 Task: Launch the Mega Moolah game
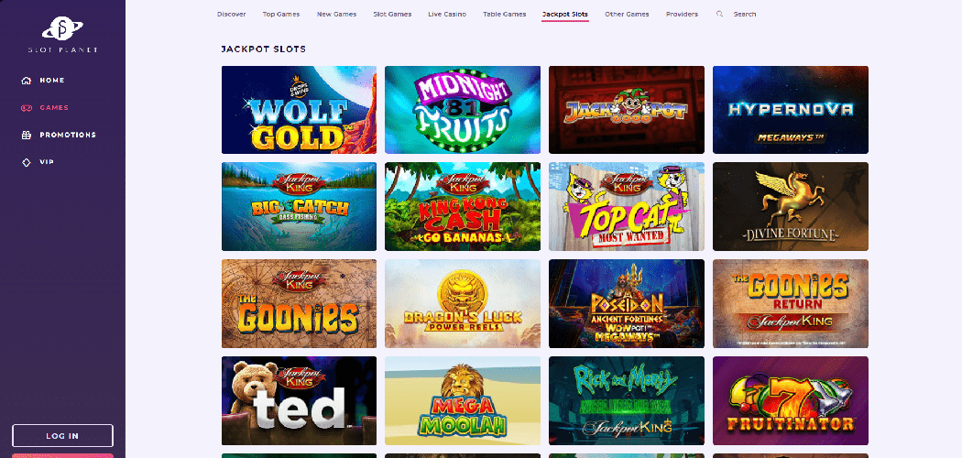tap(463, 400)
